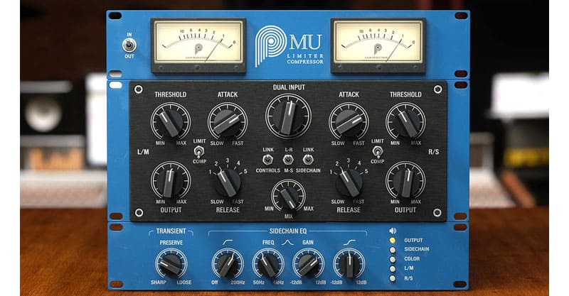Select the L/M monitor option
This screenshot has width=569, height=296.
(393, 269)
